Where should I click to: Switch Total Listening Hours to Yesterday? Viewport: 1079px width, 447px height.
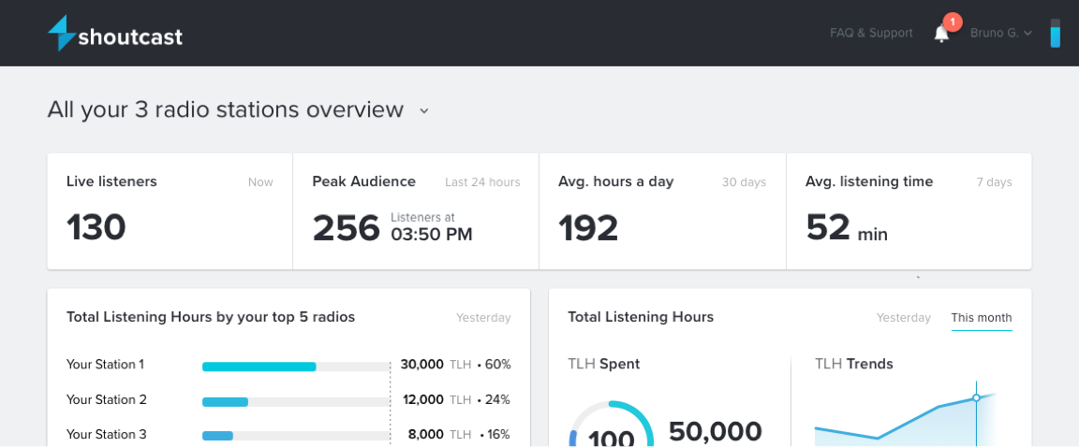click(x=903, y=318)
